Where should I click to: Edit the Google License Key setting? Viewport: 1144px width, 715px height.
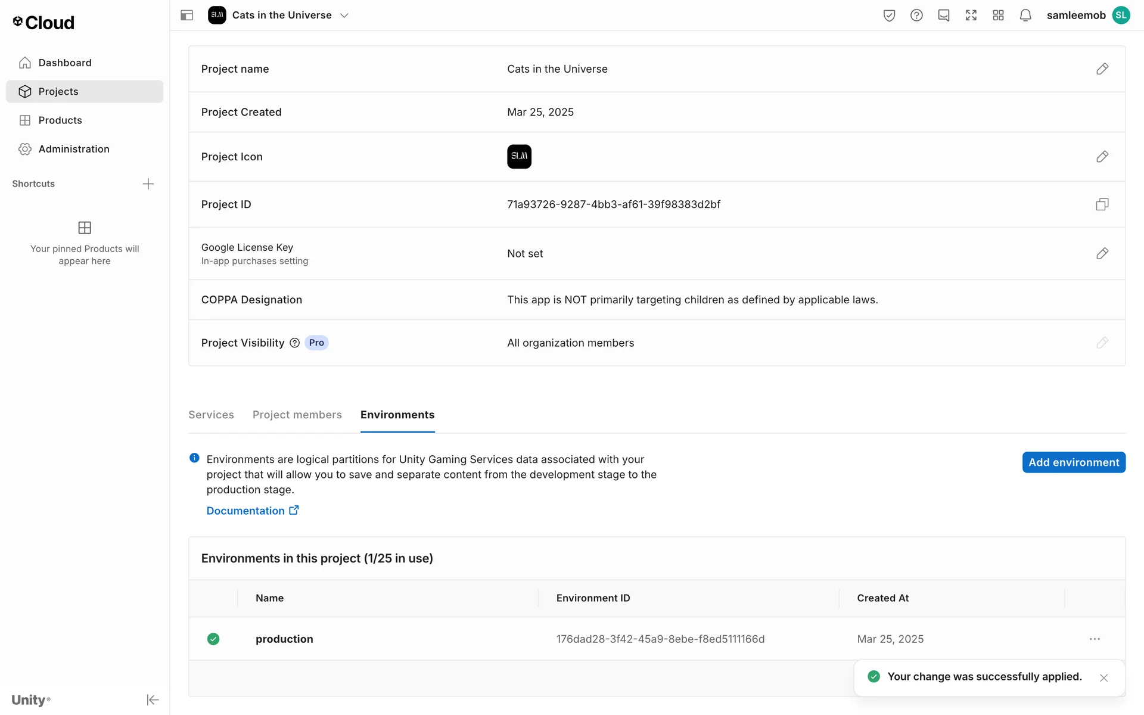click(1102, 254)
